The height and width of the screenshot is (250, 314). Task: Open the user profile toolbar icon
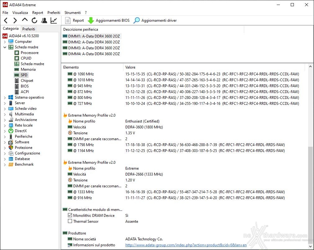click(x=44, y=20)
